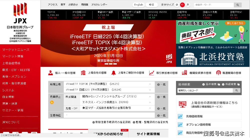The image size is (250, 139).
Task: Click the orange RSS feed icon
Action: (52, 102)
